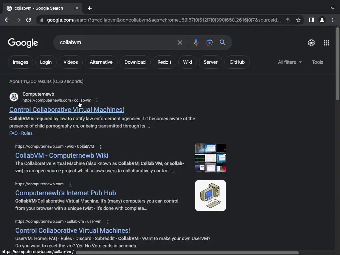Select the Videos filter chip
This screenshot has width=340, height=255.
(70, 62)
